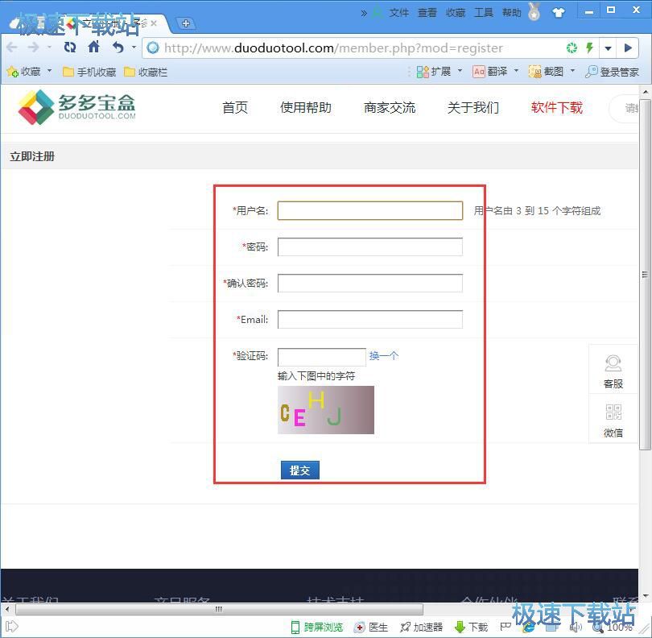Open the 文件 menu

[399, 12]
